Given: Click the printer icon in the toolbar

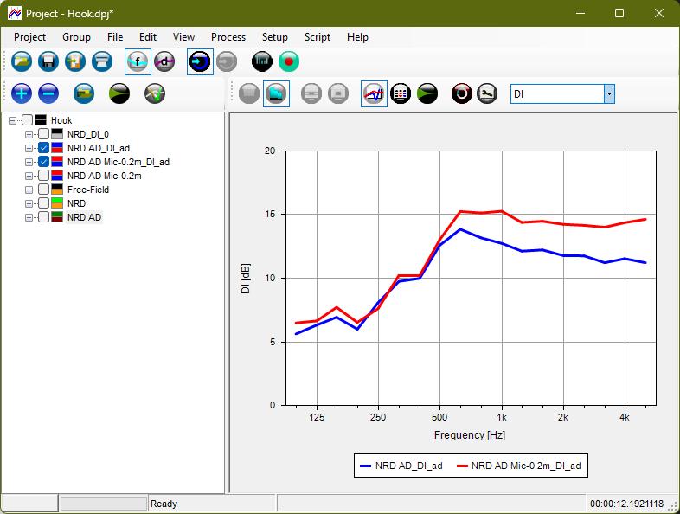Looking at the screenshot, I should tap(102, 61).
